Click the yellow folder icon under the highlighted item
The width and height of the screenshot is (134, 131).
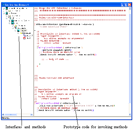21,33
